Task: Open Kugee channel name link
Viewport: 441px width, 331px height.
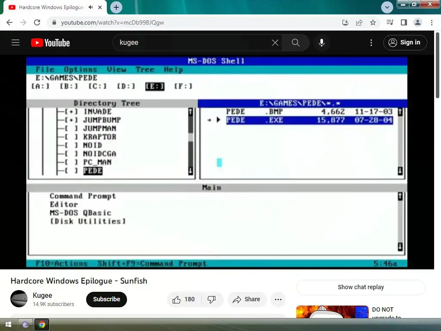Action: coord(43,295)
